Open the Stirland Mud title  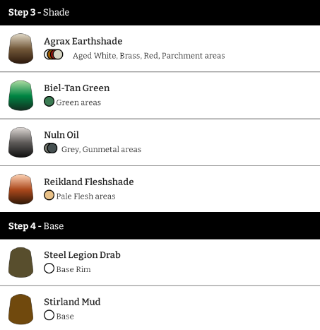[72, 302]
